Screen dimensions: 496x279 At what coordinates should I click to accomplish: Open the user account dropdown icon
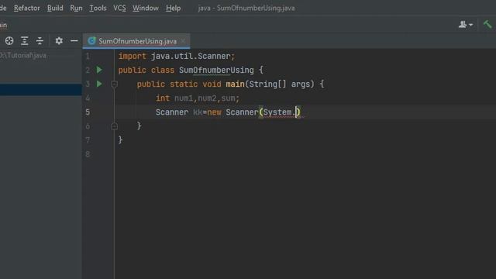pos(466,24)
